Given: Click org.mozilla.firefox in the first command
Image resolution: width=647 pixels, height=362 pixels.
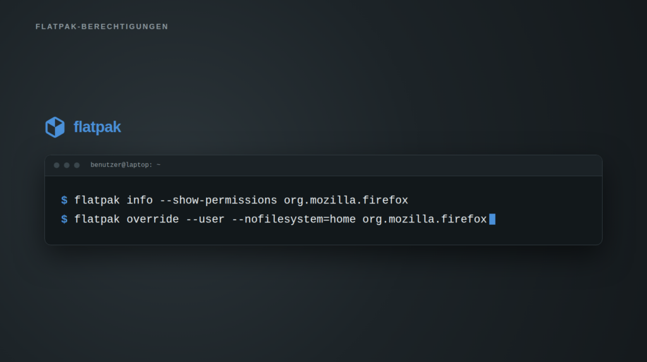Looking at the screenshot, I should click(346, 200).
